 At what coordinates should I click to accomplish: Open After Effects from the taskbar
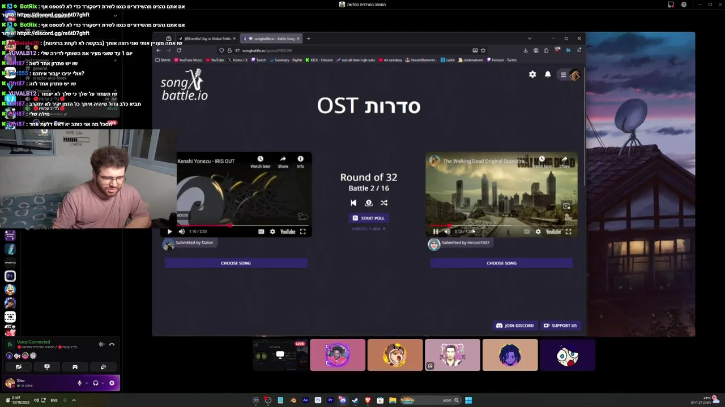(305, 400)
